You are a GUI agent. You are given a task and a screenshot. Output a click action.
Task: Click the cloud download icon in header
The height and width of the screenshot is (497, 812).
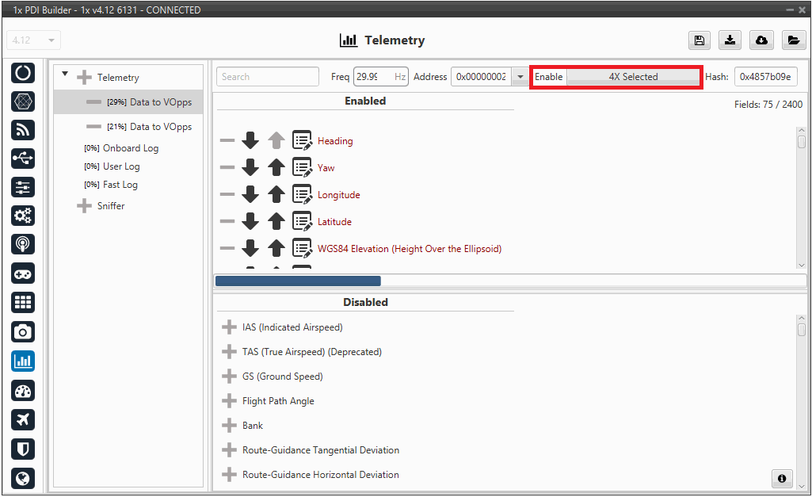pos(761,40)
